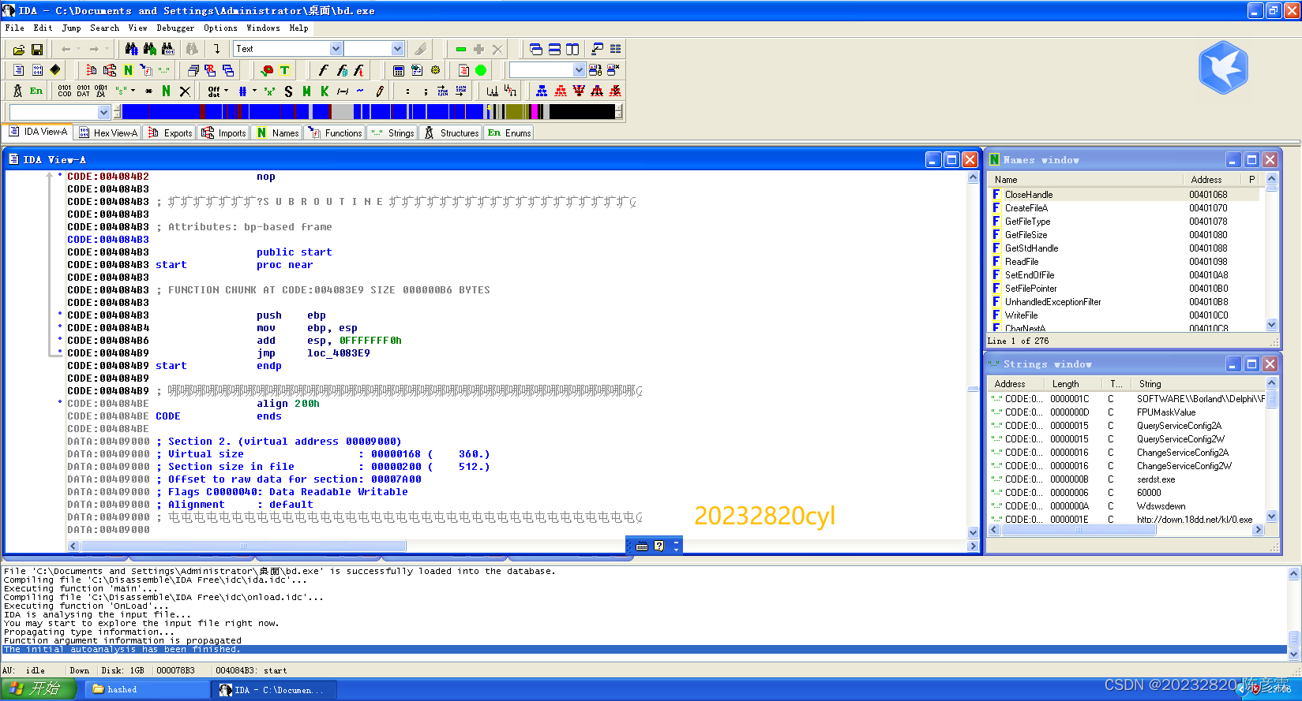Screen dimensions: 1302x701
Task: Open the combo box left of navigation band
Action: click(x=59, y=112)
